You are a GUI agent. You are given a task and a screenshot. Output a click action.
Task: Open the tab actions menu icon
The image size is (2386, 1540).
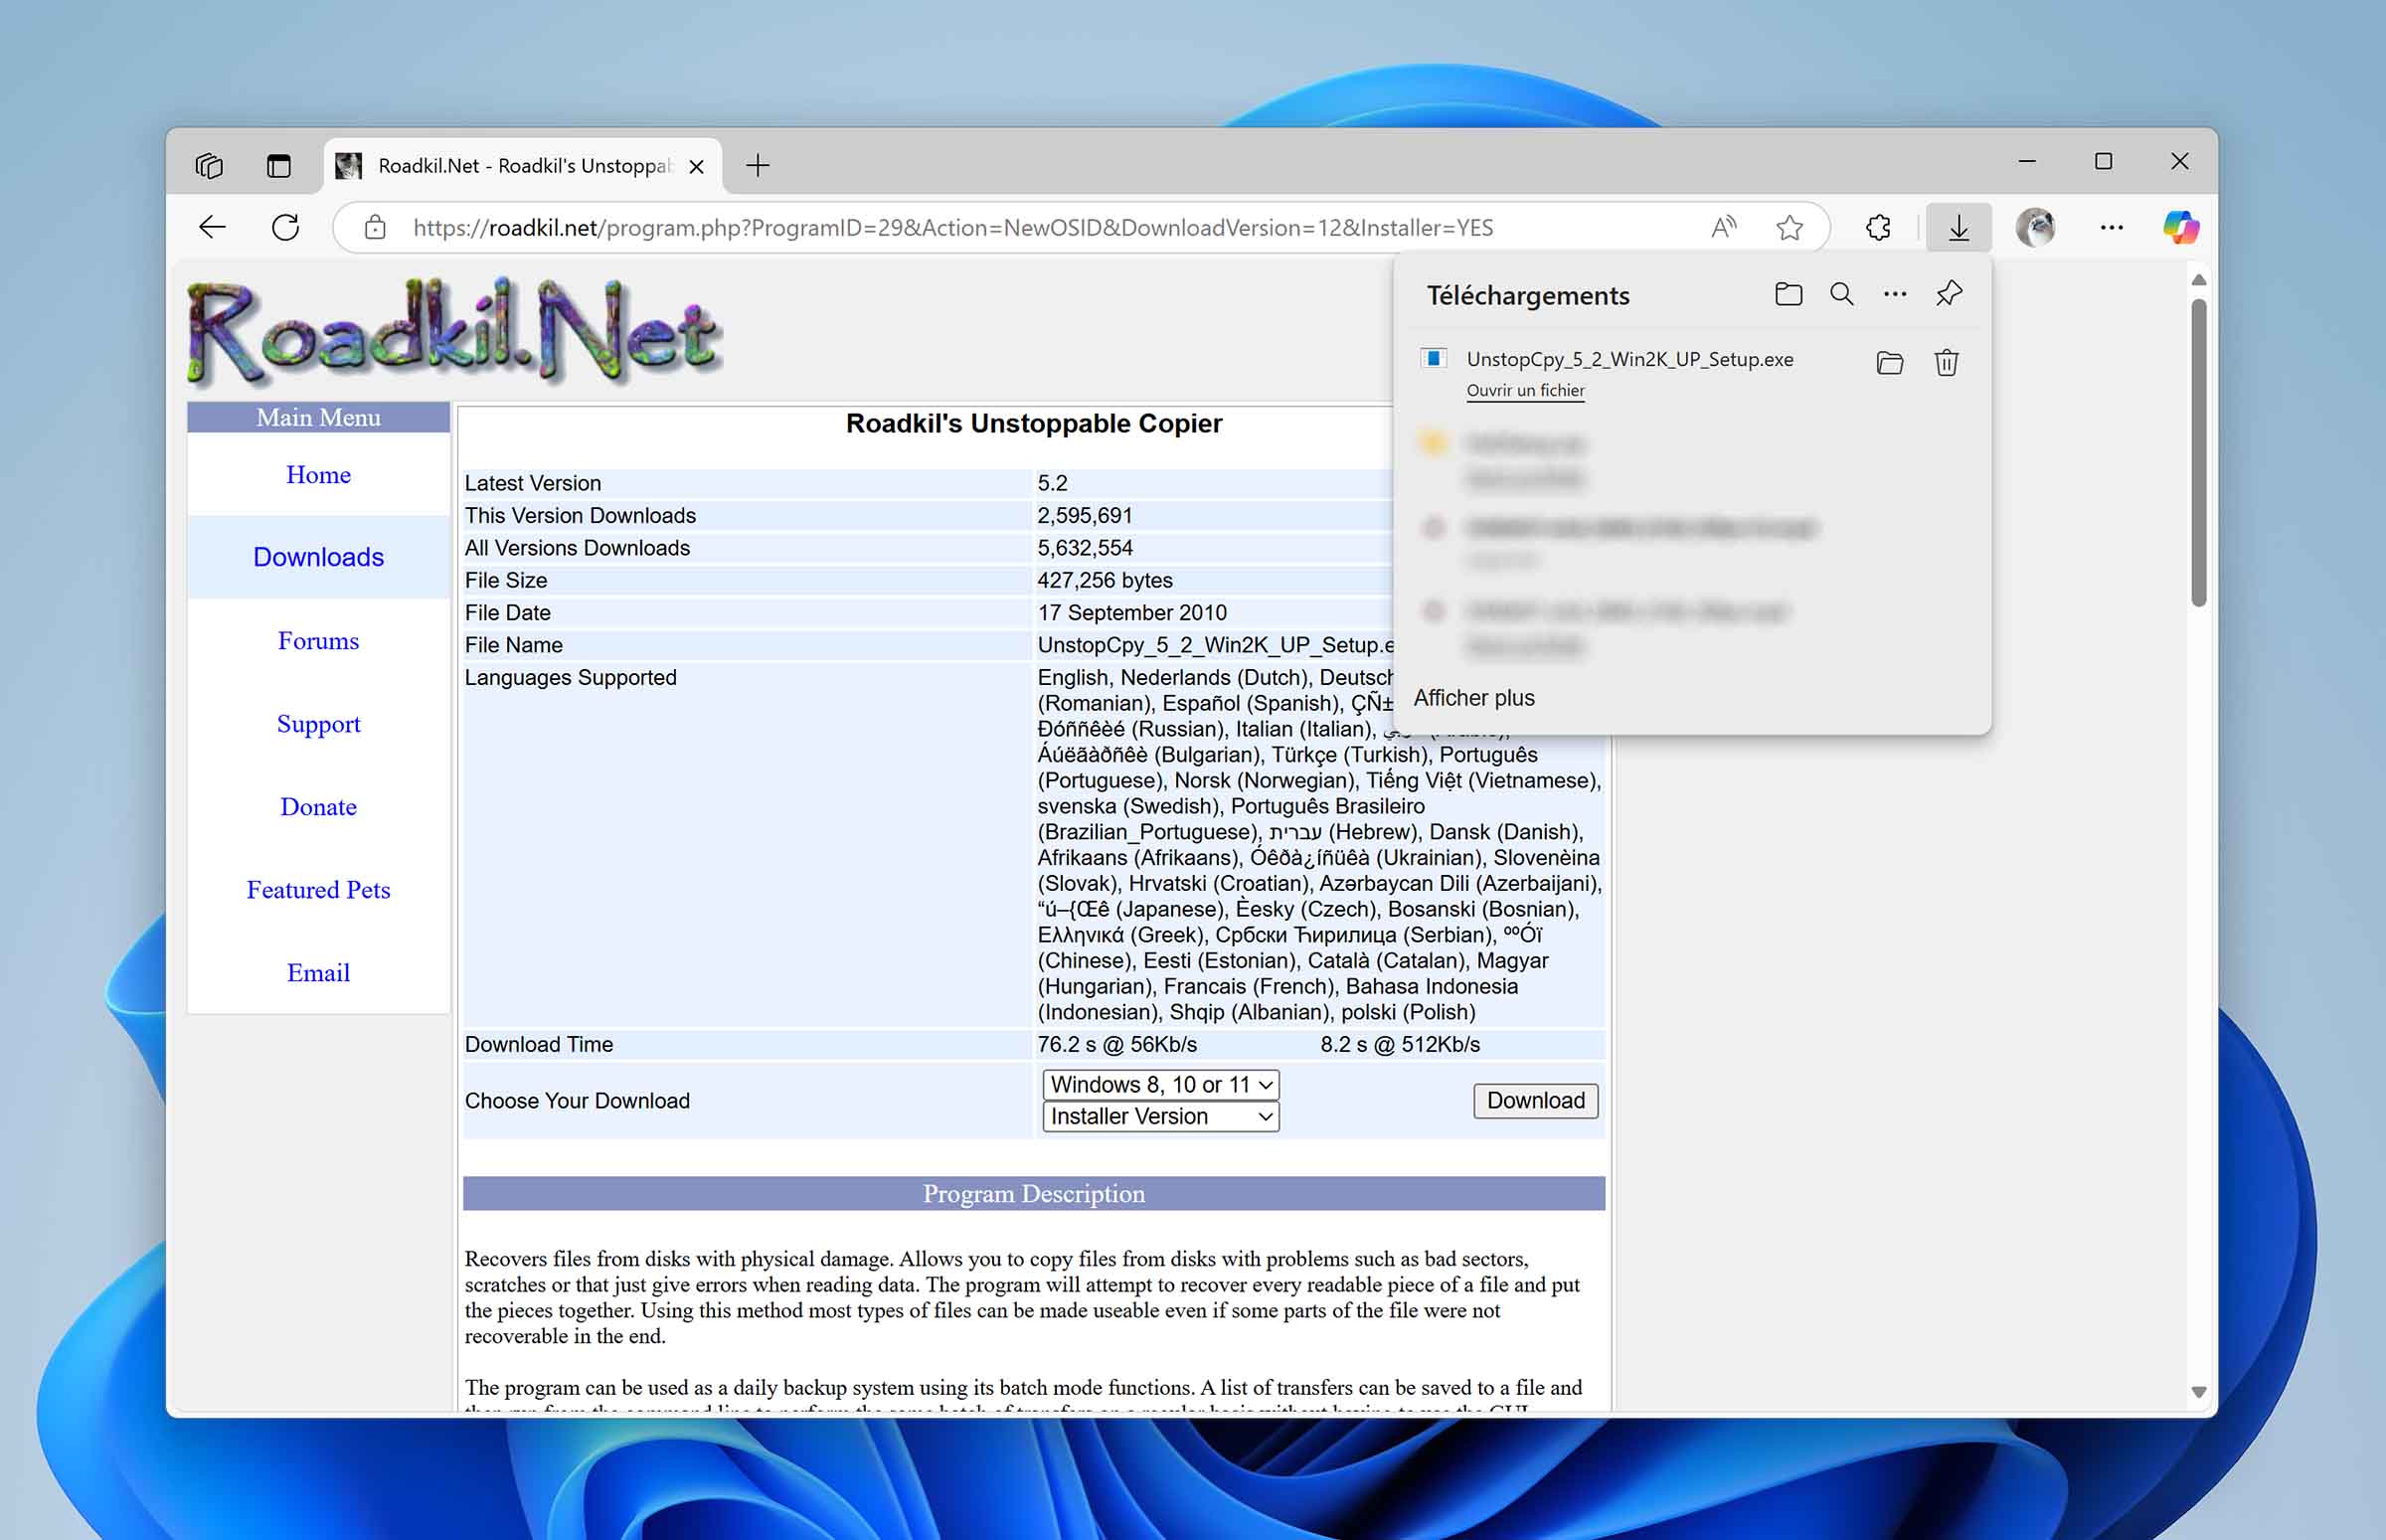point(279,165)
